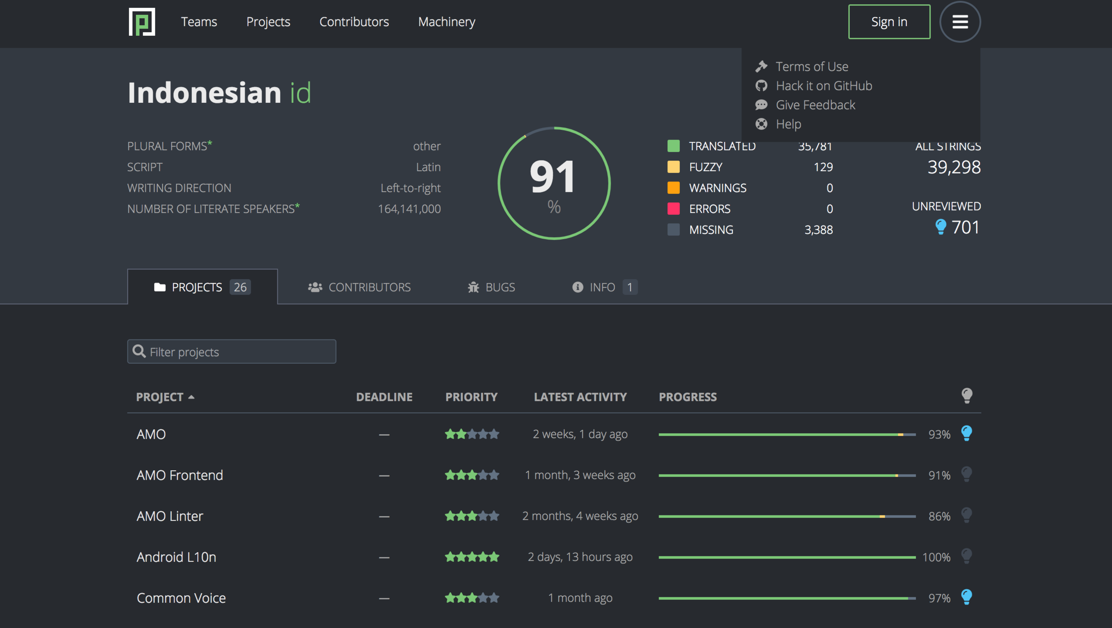
Task: Sort by Latest Activity column
Action: coord(580,397)
